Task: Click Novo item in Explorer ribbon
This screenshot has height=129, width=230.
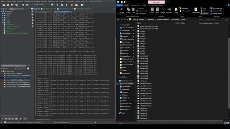Action: (184, 8)
